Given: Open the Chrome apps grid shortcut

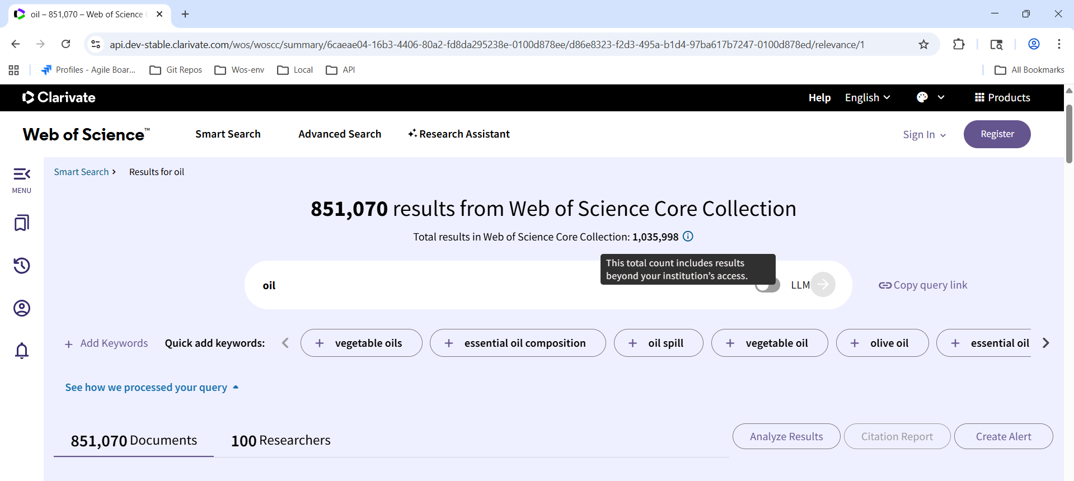Looking at the screenshot, I should coord(14,70).
